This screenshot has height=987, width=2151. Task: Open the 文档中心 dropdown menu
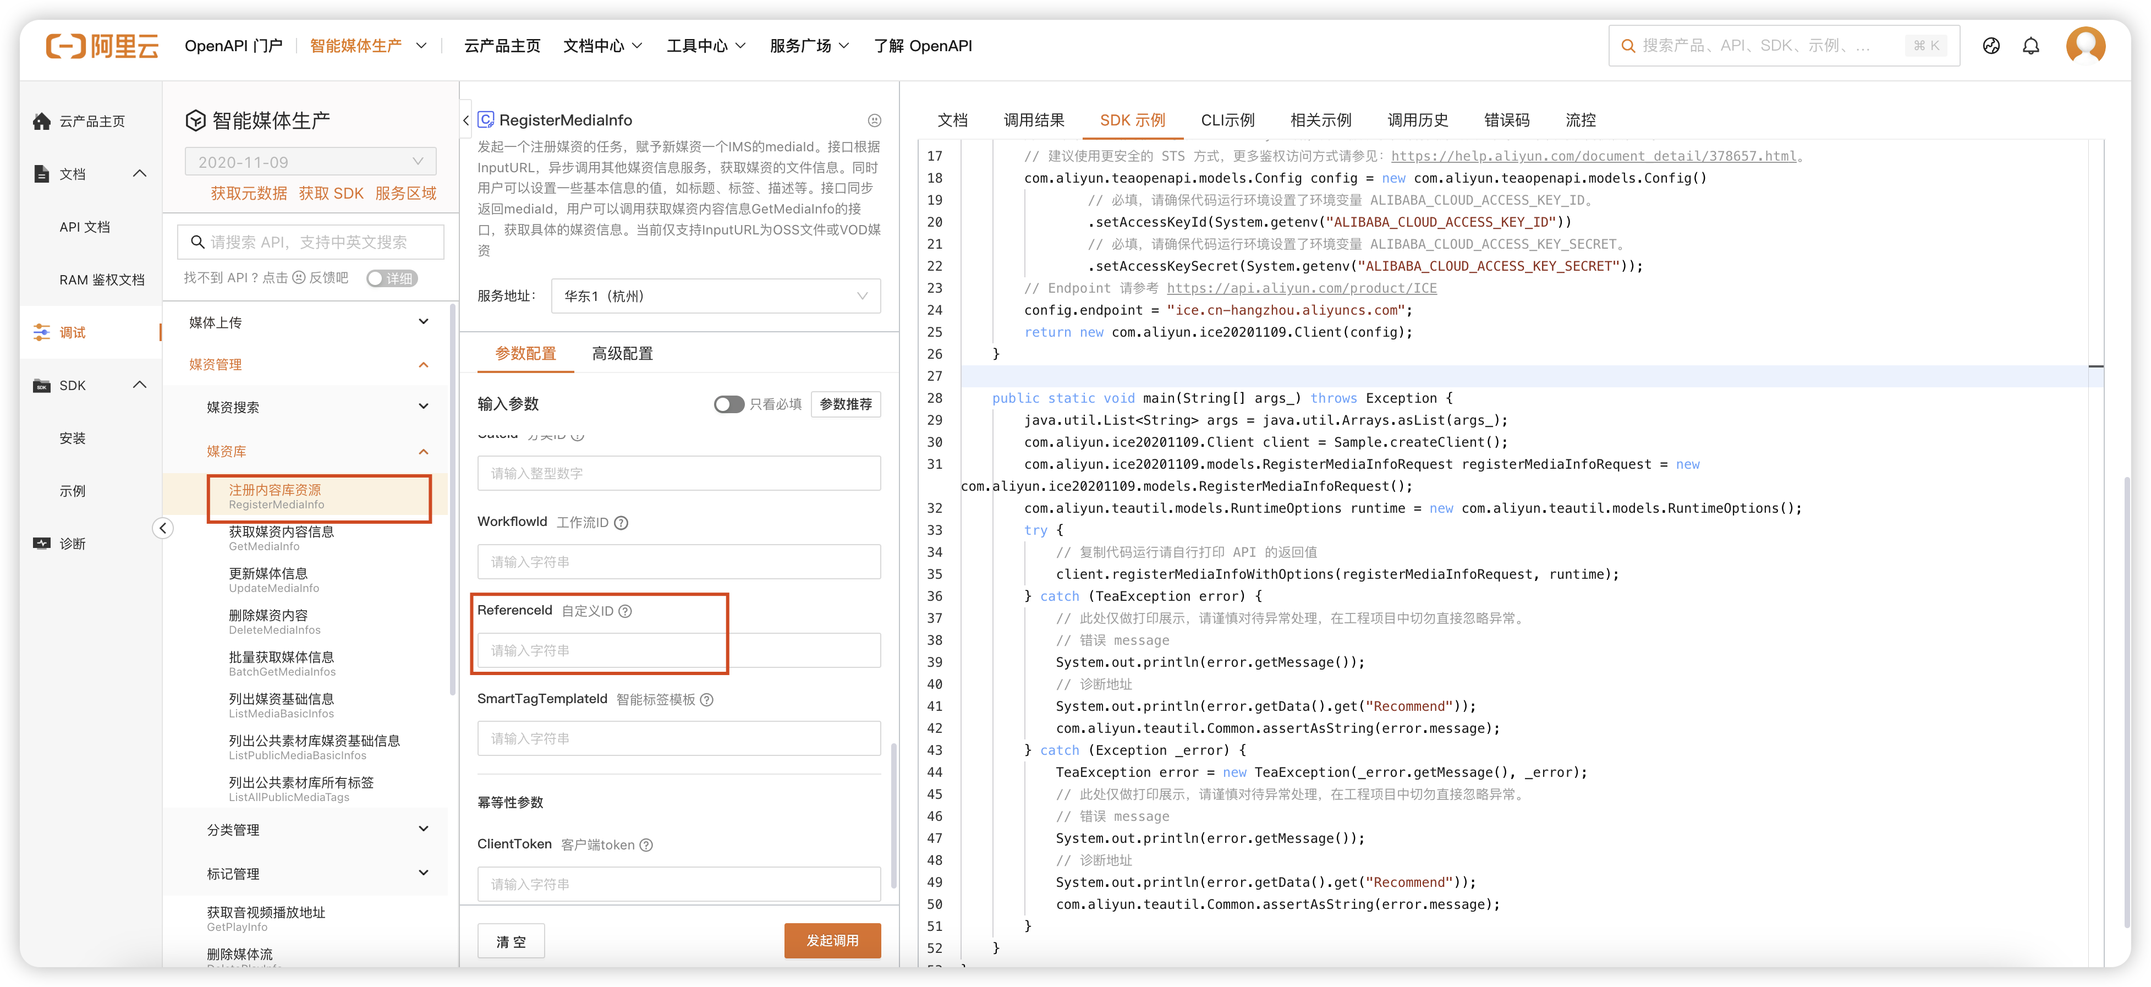click(602, 46)
